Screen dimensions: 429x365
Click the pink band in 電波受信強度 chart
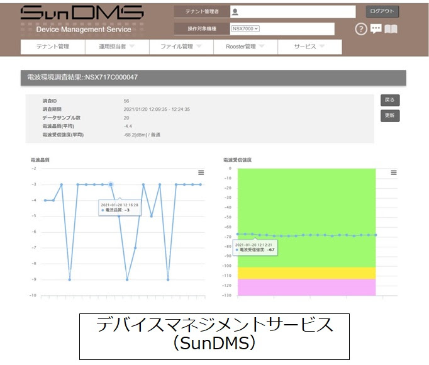tap(307, 287)
